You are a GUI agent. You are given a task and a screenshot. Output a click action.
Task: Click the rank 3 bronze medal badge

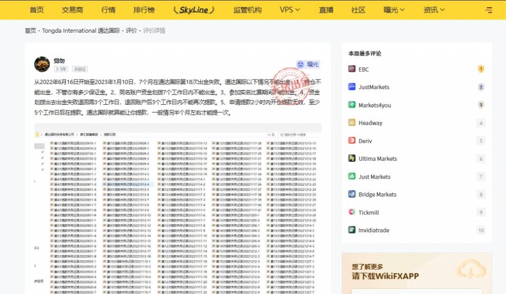point(481,104)
